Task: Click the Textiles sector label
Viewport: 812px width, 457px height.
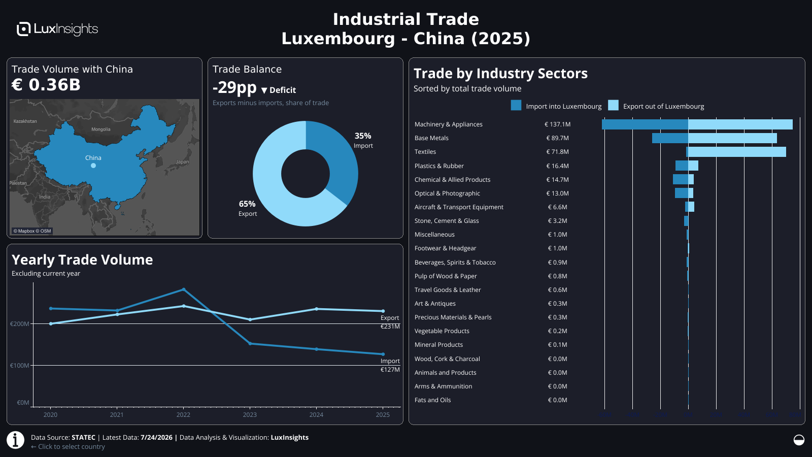Action: tap(425, 152)
